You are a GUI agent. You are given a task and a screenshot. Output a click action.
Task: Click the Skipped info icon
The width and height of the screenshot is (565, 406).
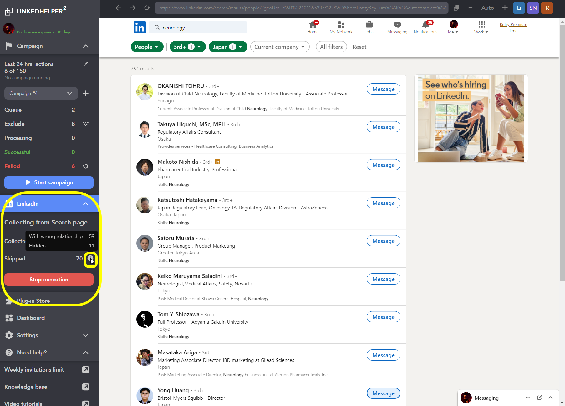point(90,259)
